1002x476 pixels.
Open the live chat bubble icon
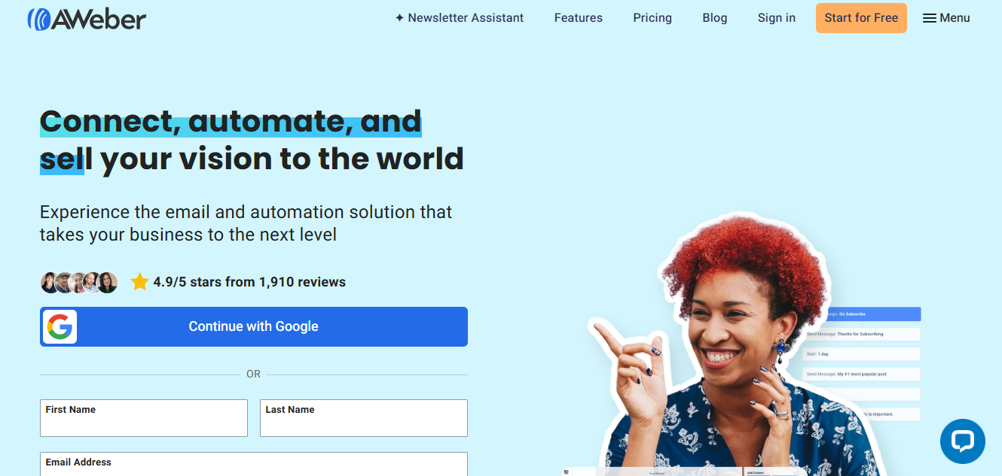(963, 441)
